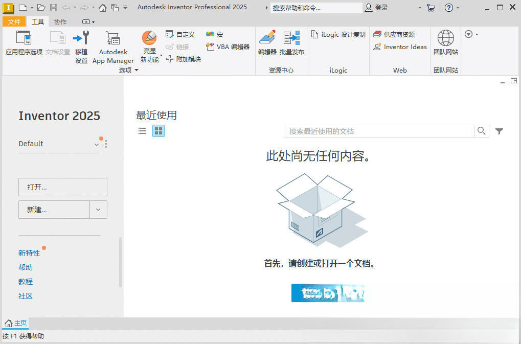Click the blue button below the empty box
This screenshot has width=521, height=344.
pyautogui.click(x=328, y=293)
